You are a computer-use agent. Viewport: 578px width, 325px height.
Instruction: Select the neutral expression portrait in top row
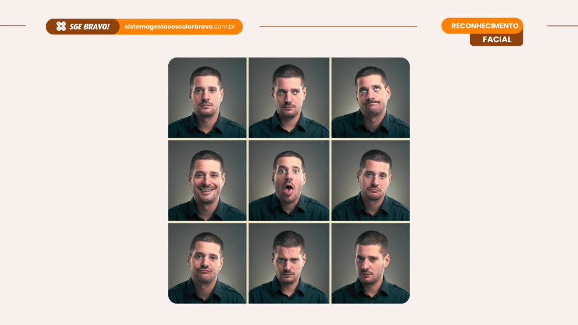coord(207,98)
